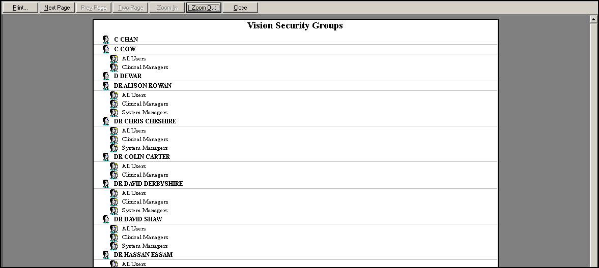Click the user icon for DR ALISON ROWAN
Screen dimensions: 599x268
click(x=106, y=86)
